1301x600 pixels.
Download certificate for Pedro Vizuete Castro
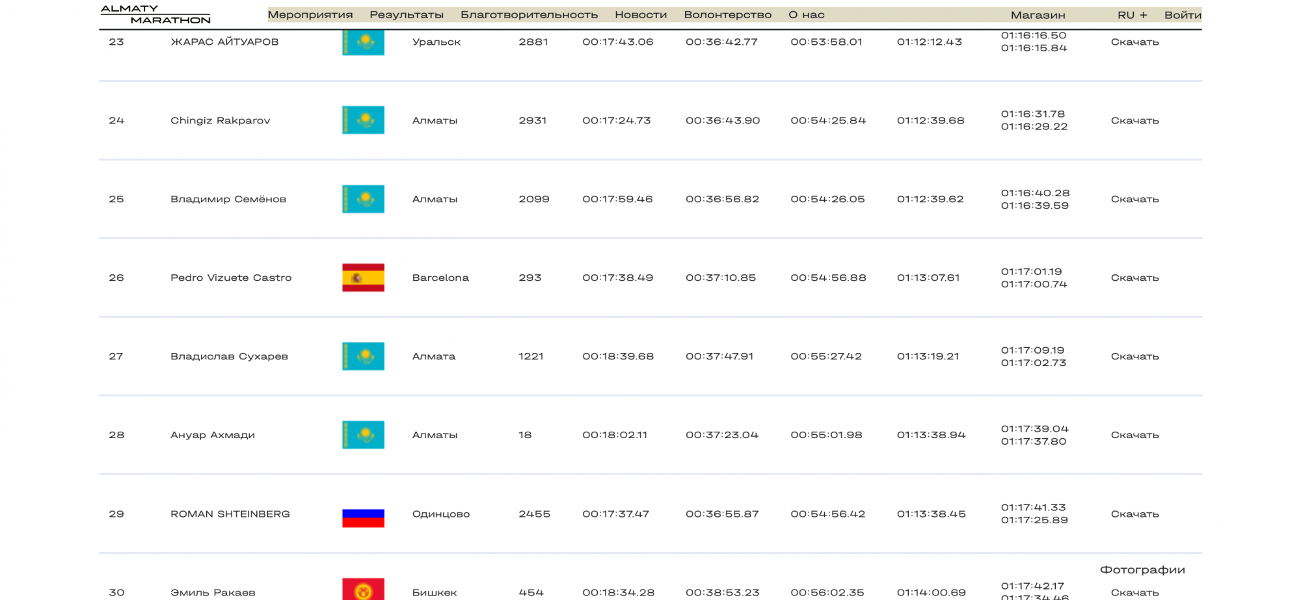(x=1134, y=278)
